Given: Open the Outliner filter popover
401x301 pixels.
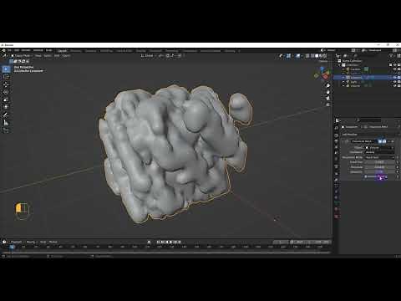Looking at the screenshot, I should coord(392,56).
